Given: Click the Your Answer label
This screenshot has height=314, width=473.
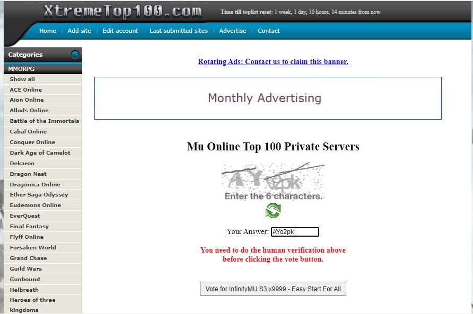Looking at the screenshot, I should pyautogui.click(x=248, y=232).
